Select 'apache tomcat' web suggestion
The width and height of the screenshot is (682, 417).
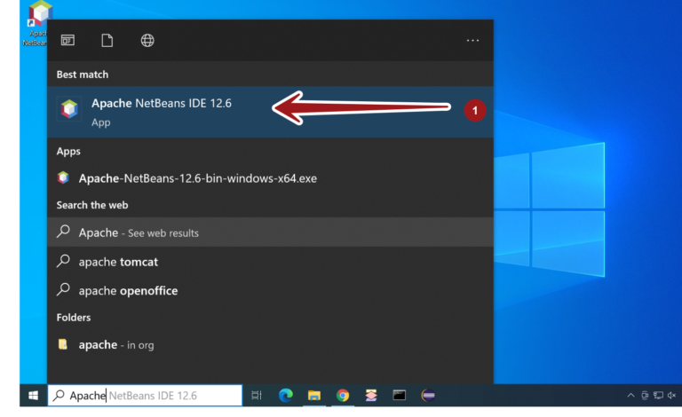click(x=118, y=262)
